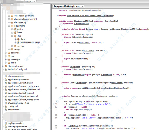Collapse the equipment package node

point(9,26)
